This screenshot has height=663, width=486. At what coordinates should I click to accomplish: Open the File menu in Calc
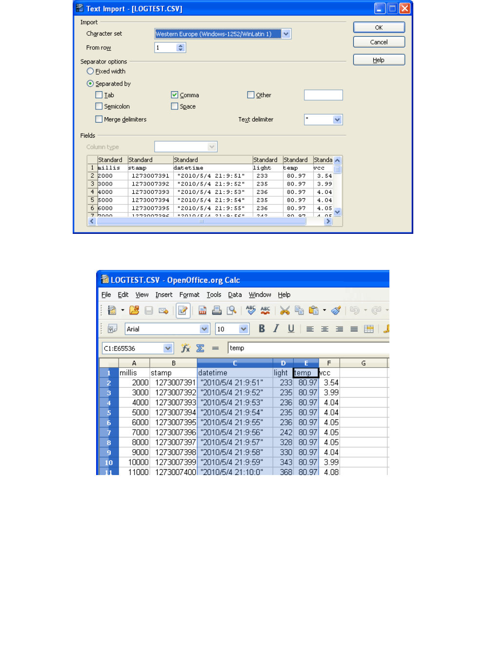pyautogui.click(x=106, y=295)
